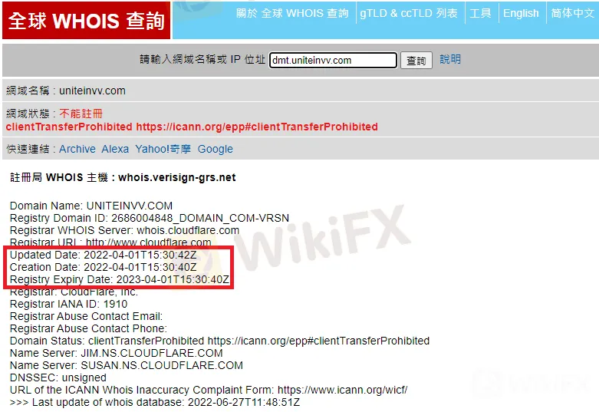Open the Archive quick link
Screen dimensions: 599x412
(77, 149)
